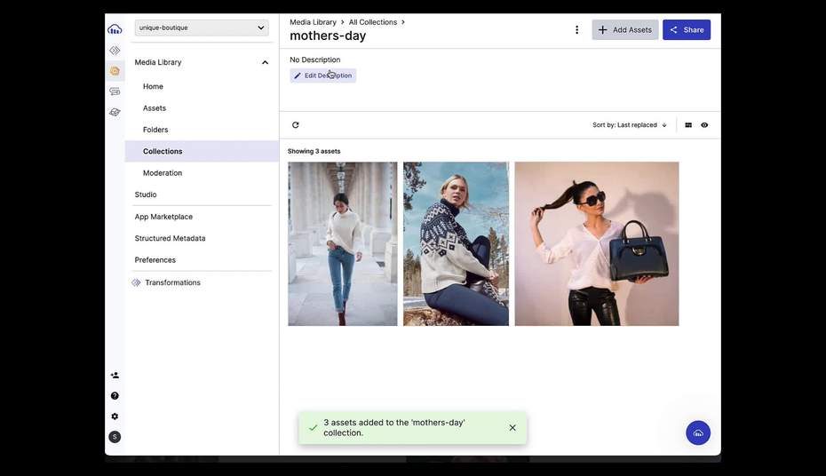
Task: Open Studio in the sidebar
Action: pyautogui.click(x=146, y=194)
